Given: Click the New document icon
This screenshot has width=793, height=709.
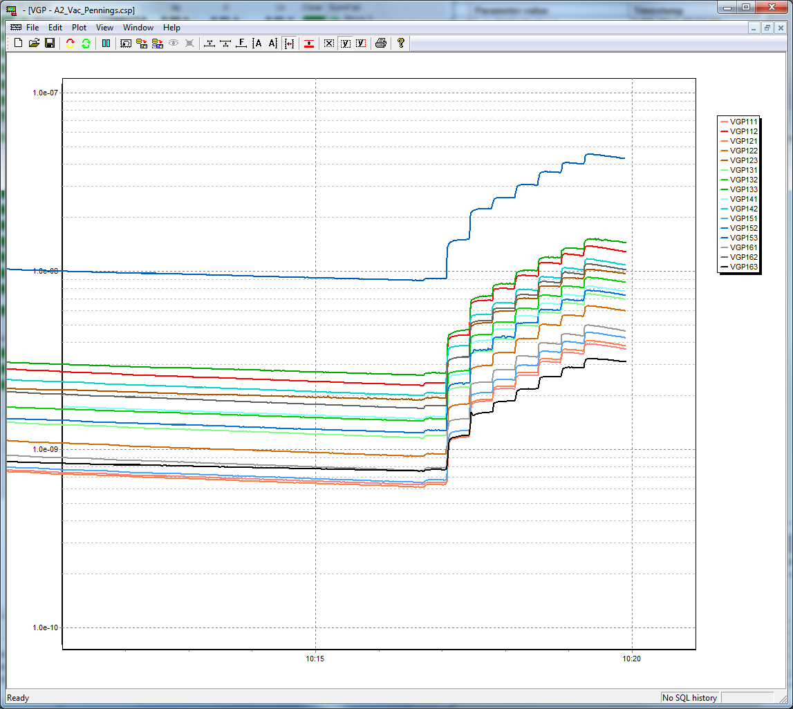Looking at the screenshot, I should tap(18, 43).
